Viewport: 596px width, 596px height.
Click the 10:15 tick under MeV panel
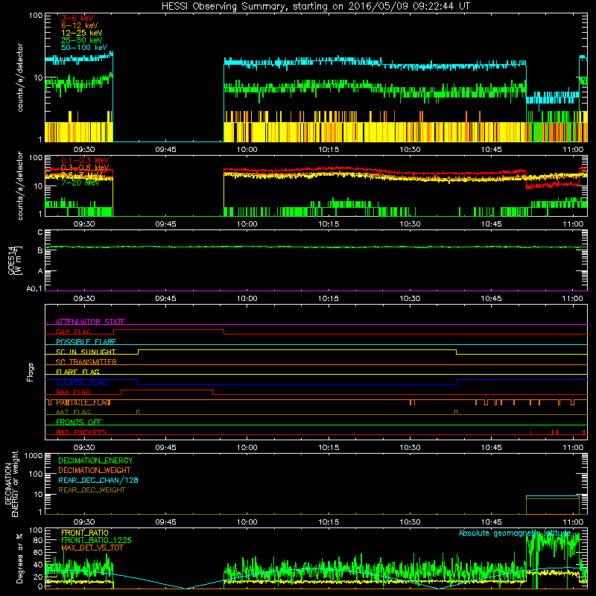[329, 224]
